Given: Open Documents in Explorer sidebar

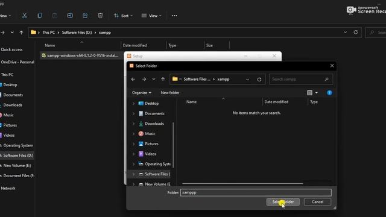Looking at the screenshot, I should pos(13,95).
